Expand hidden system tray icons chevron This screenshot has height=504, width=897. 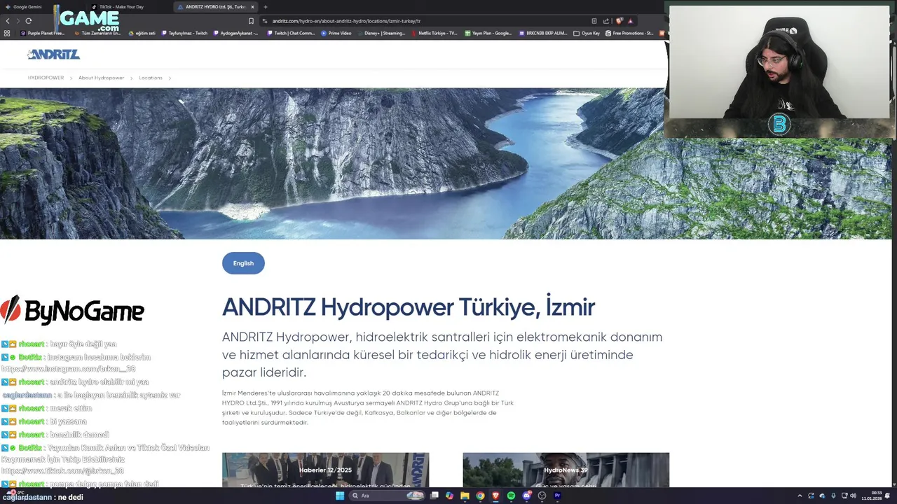[800, 496]
